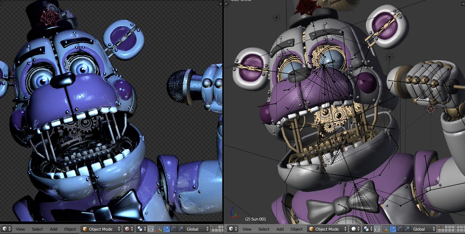Open Select menu in solid viewport header

click(264, 229)
